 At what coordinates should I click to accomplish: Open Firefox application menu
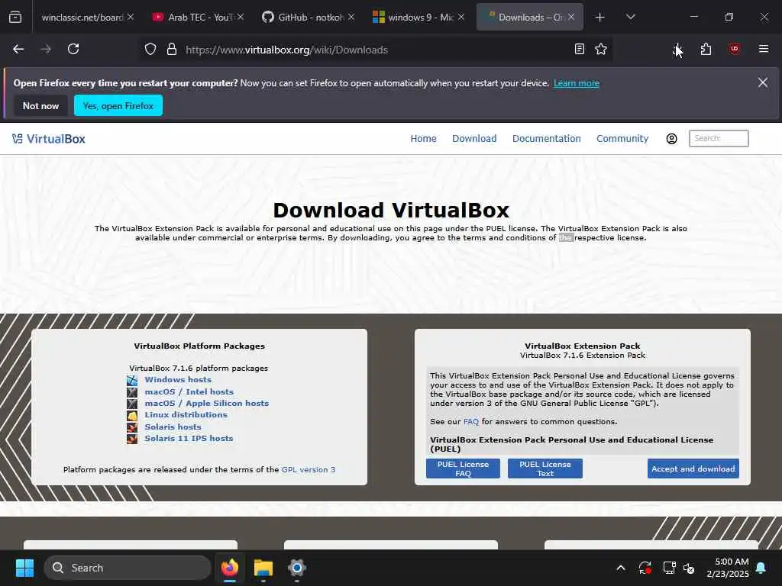tap(764, 50)
